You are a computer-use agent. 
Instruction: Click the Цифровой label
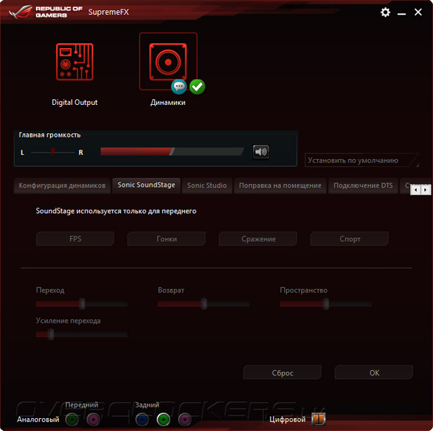(288, 419)
